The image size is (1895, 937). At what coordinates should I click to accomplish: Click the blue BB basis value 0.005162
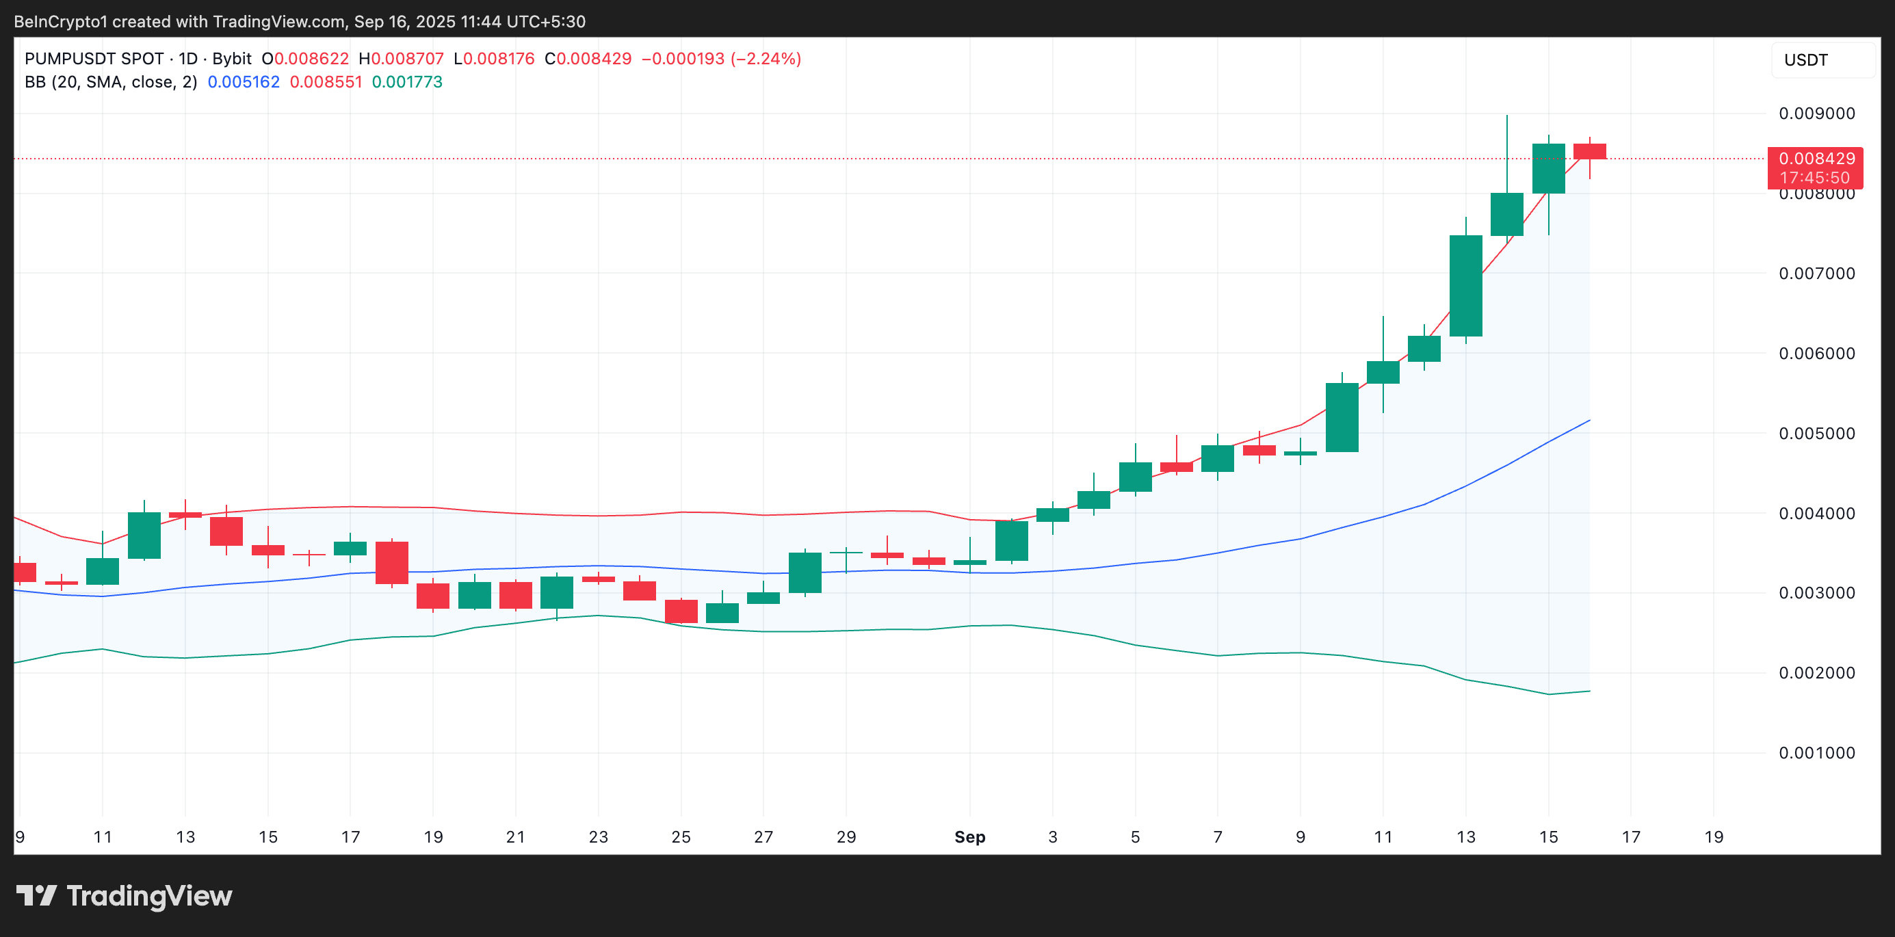[x=244, y=81]
